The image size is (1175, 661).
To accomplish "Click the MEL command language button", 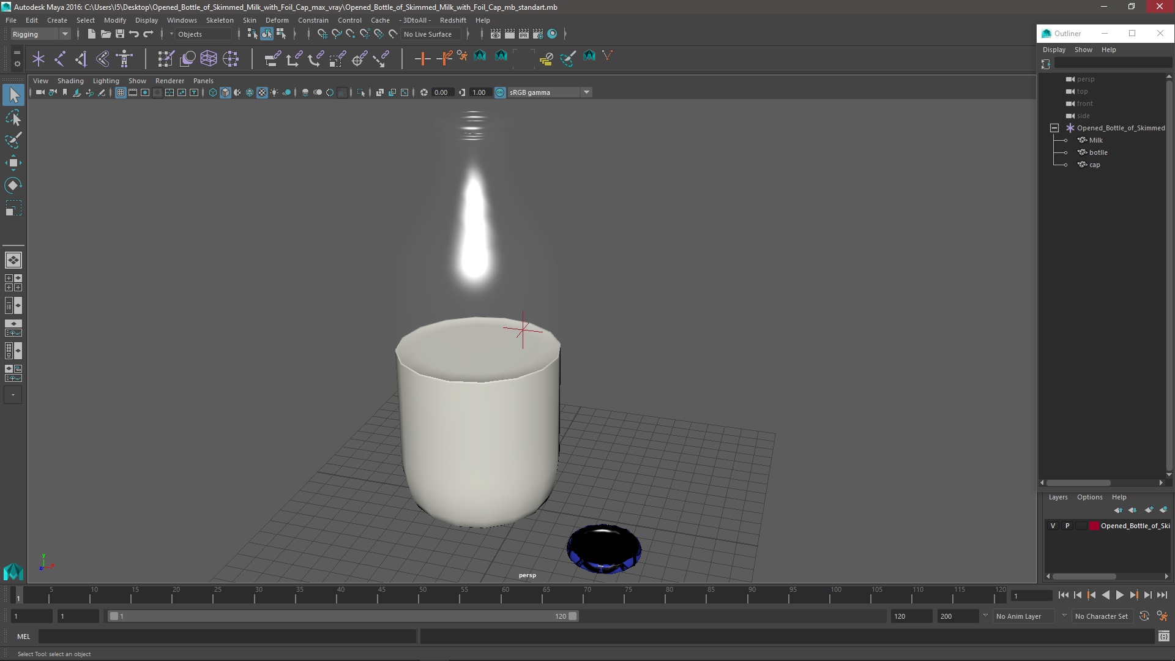I will click(x=23, y=637).
